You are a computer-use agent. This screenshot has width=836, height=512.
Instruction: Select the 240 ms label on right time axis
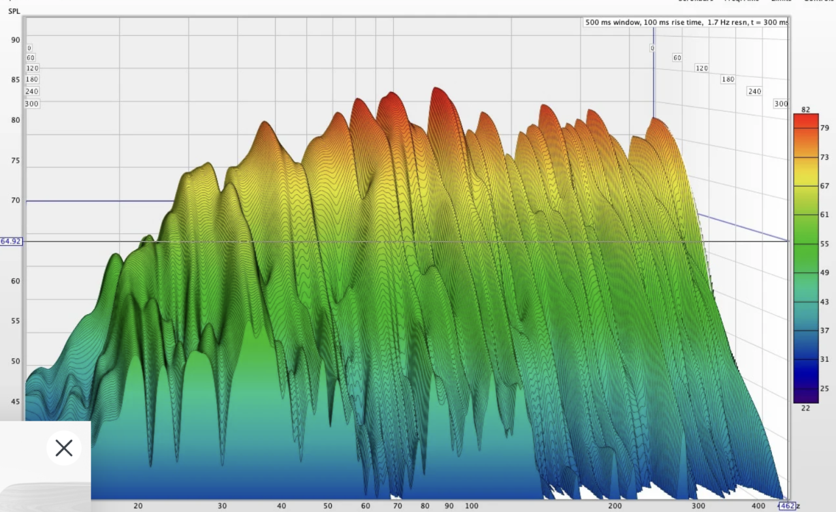[x=755, y=91]
